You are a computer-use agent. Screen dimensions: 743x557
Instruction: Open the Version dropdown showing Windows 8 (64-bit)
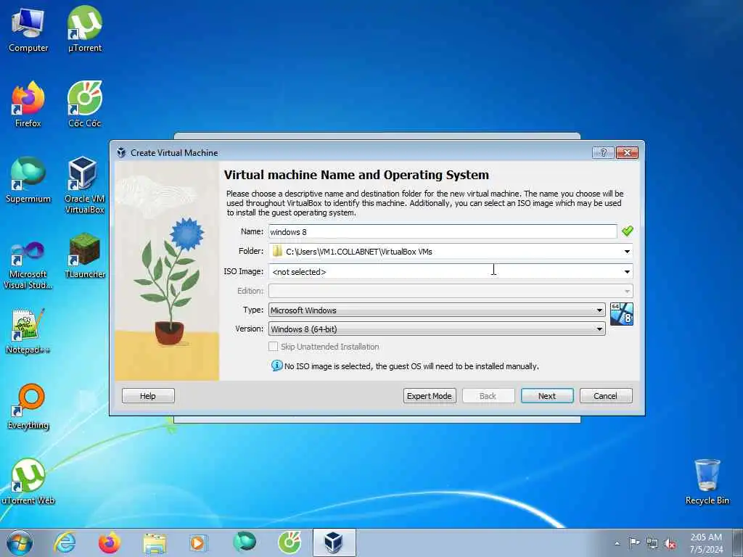[x=437, y=329]
